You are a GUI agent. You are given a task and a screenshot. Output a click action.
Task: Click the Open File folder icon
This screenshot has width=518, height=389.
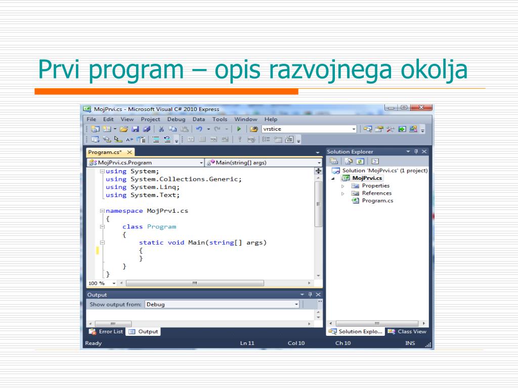(x=124, y=129)
